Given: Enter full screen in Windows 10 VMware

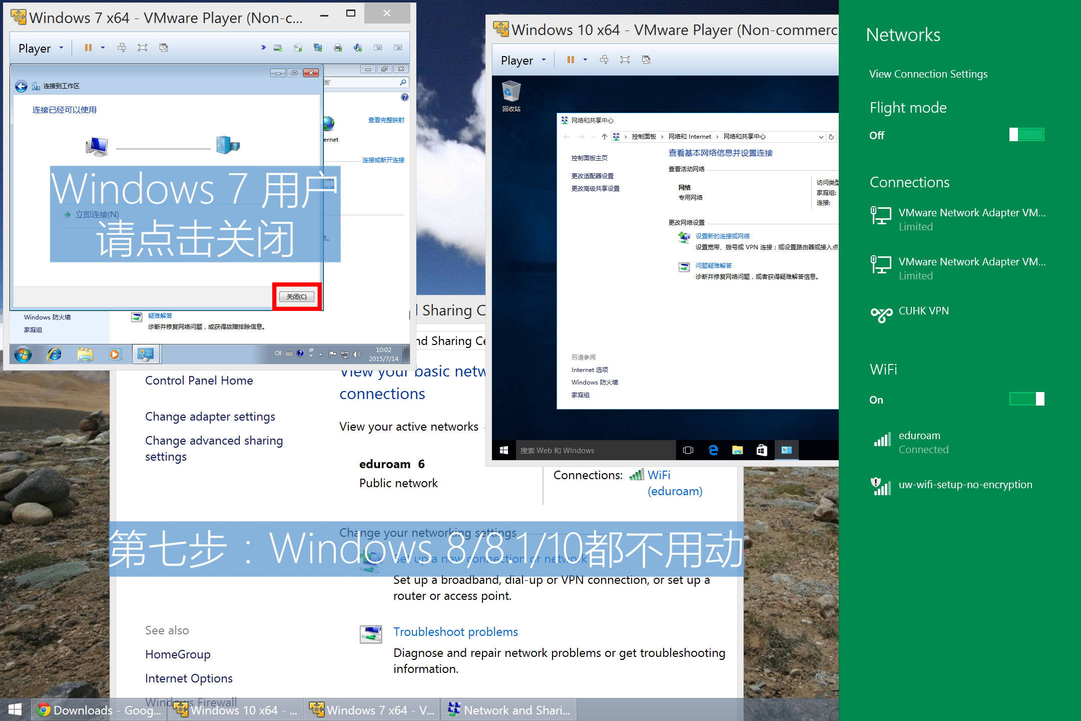Looking at the screenshot, I should tap(625, 60).
